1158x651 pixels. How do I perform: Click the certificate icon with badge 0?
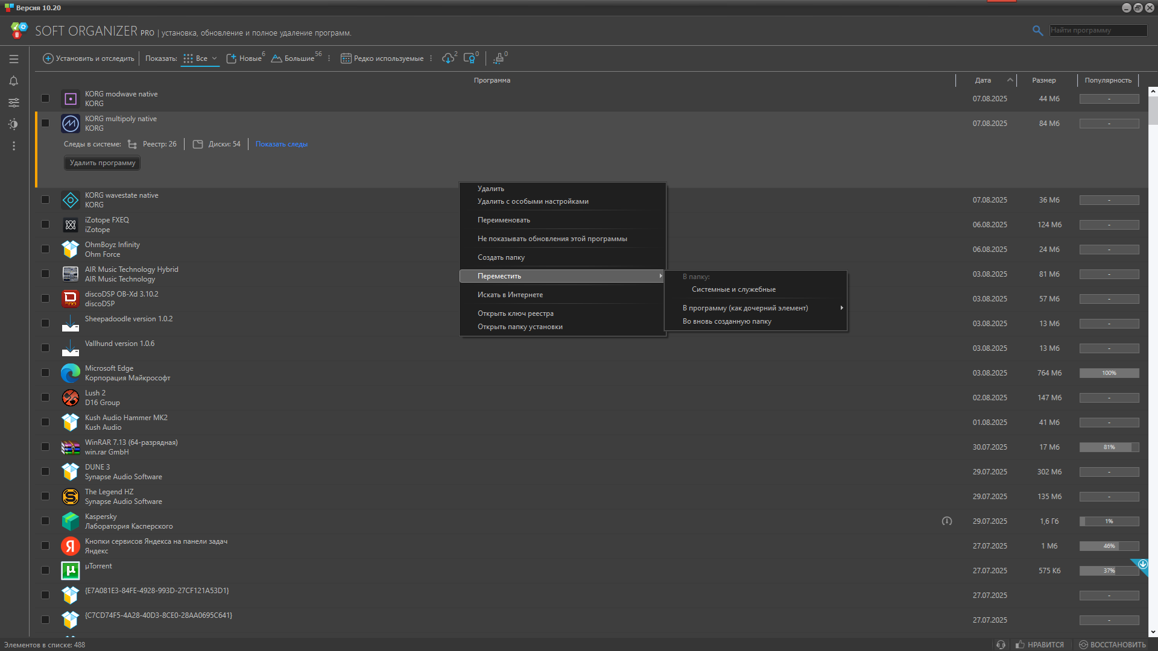[x=469, y=58]
